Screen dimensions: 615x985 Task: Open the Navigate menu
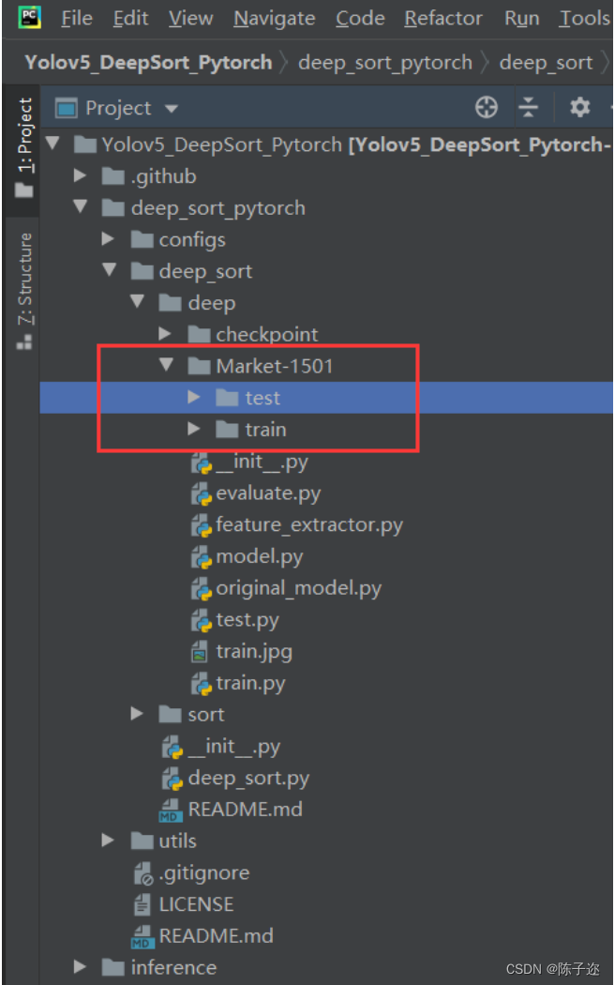(275, 18)
